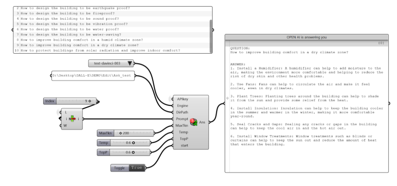Click the Temp slider label
The width and height of the screenshot is (397, 186).
tap(104, 143)
